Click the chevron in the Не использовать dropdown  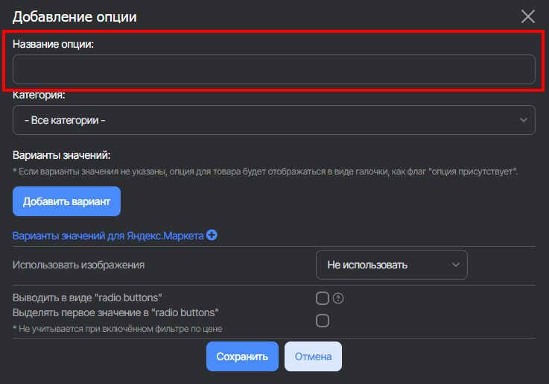pos(455,265)
